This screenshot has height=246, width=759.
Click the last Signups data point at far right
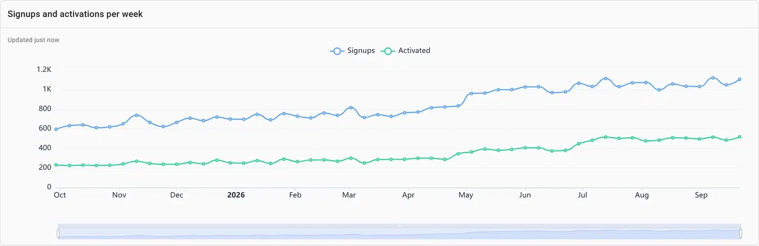[x=740, y=79]
